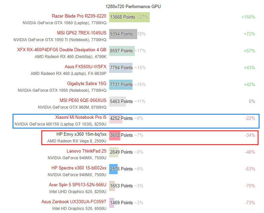Select the +72% difference value
The height and width of the screenshot is (213, 264).
tap(249, 34)
